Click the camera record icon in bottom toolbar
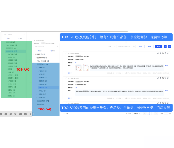Image resolution: width=174 pixels, height=148 pixels. (x=21, y=114)
